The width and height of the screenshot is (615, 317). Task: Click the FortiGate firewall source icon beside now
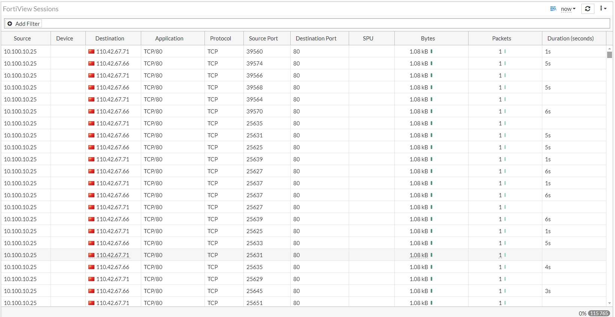tap(553, 9)
